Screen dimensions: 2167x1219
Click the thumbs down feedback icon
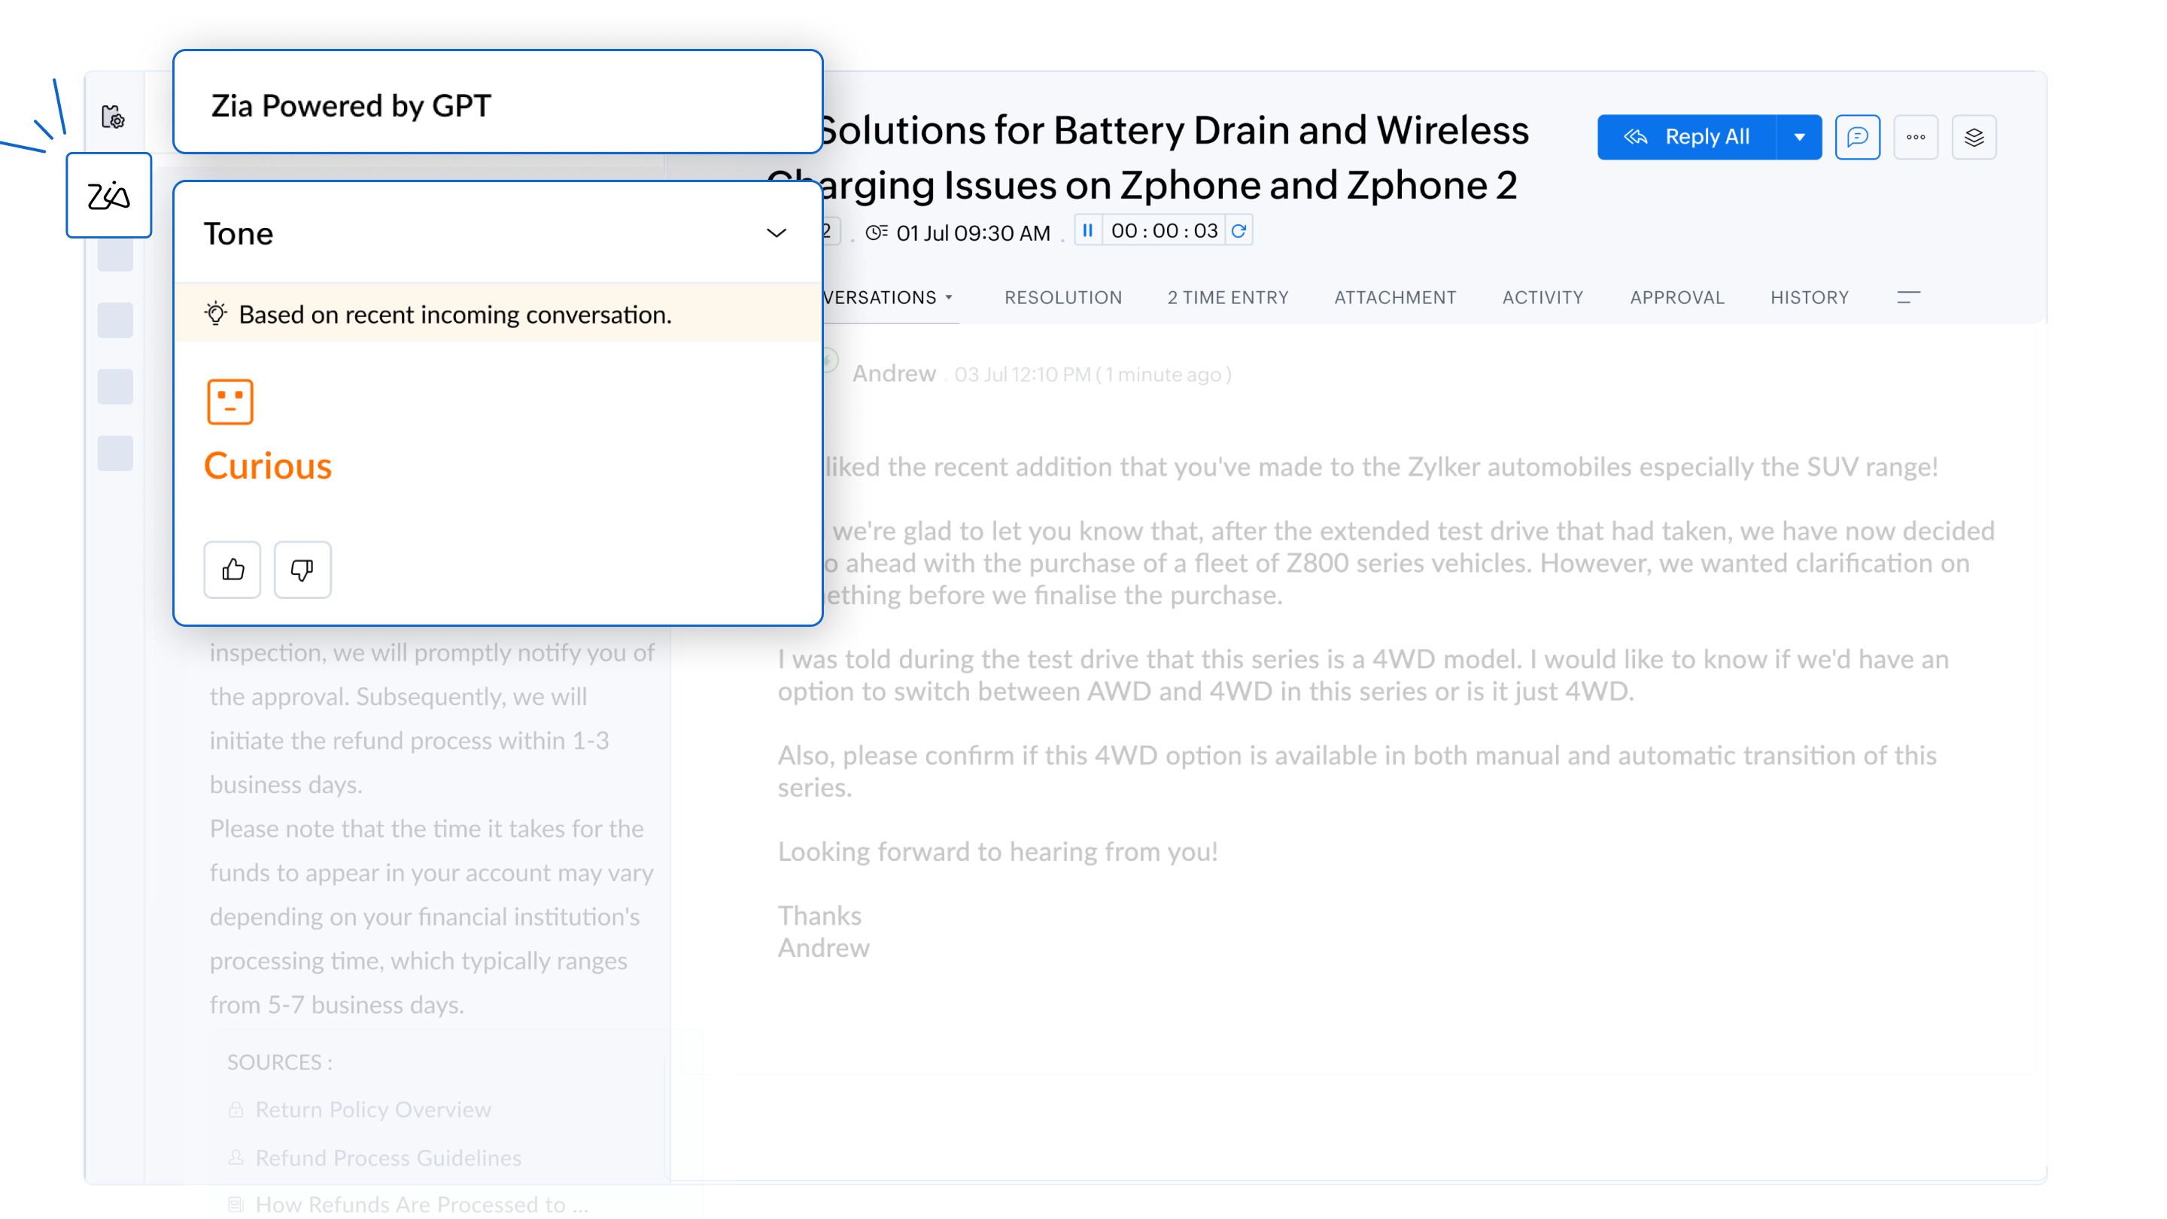coord(302,570)
